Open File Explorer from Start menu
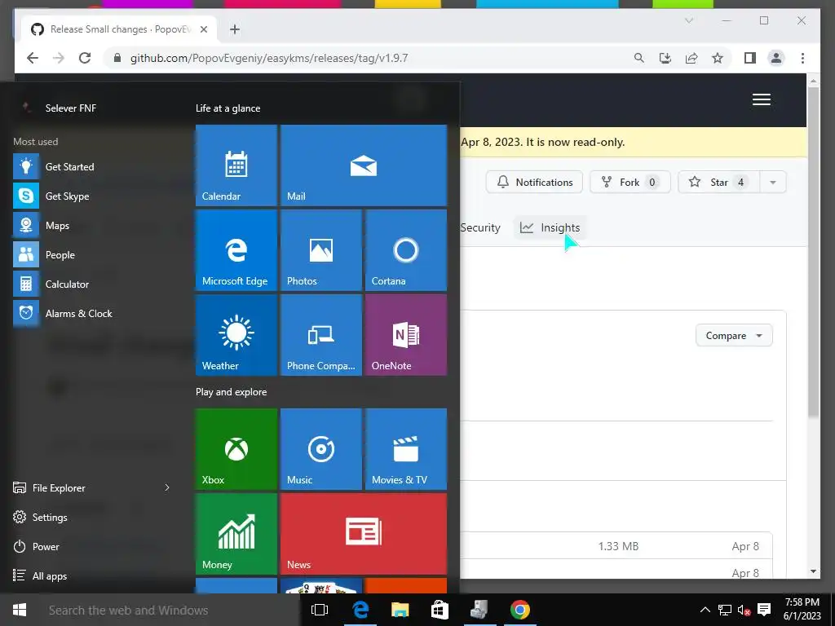 tap(49, 487)
